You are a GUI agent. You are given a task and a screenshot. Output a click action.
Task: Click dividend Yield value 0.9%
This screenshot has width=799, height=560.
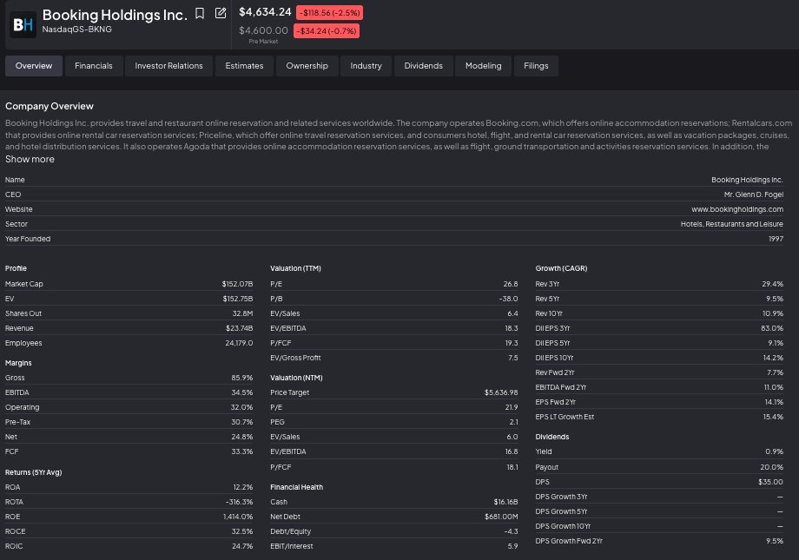pos(775,451)
